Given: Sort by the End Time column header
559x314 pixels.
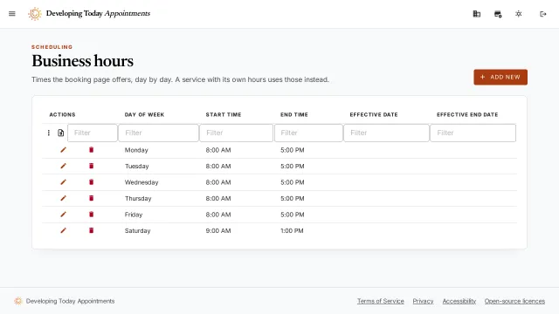Looking at the screenshot, I should point(294,114).
